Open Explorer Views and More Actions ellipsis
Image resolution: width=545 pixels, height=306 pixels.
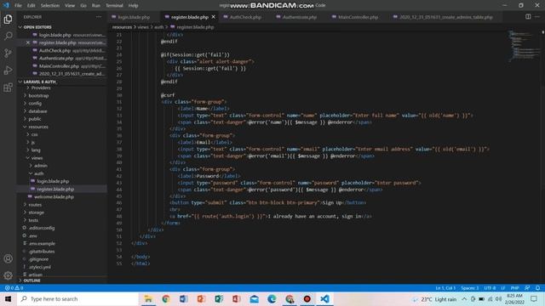pyautogui.click(x=99, y=17)
